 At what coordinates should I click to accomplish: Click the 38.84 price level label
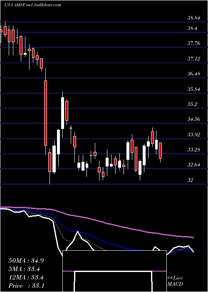[x=194, y=18]
